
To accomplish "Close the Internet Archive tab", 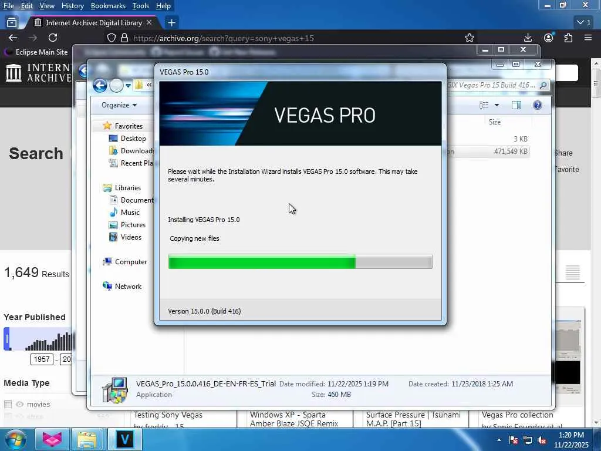I will click(149, 23).
